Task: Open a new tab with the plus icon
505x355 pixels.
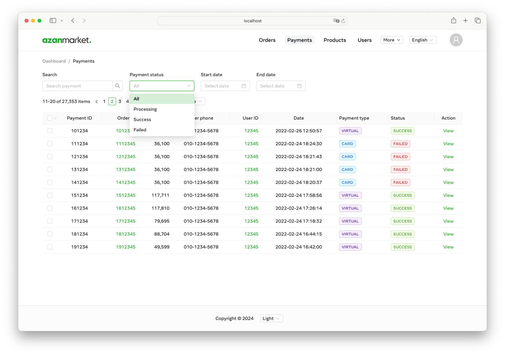Action: point(465,20)
